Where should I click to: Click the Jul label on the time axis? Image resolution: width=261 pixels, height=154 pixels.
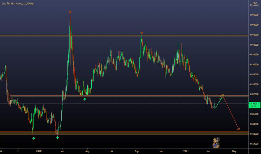coord(112,151)
